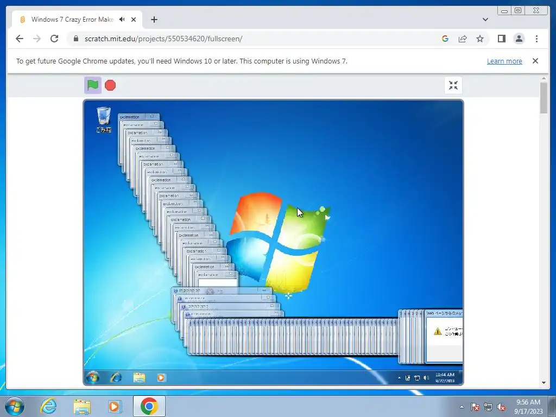Dismiss the Chrome update notification bar
Viewport: 556px width, 417px height.
point(535,61)
